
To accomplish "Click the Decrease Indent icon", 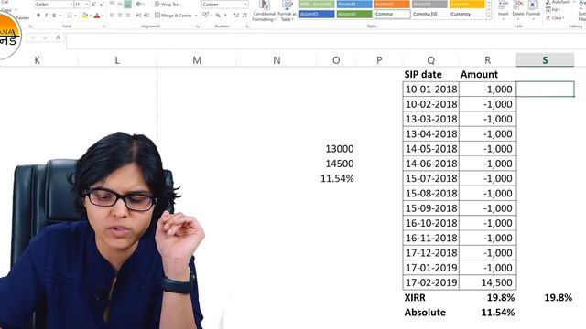I will tap(138, 16).
